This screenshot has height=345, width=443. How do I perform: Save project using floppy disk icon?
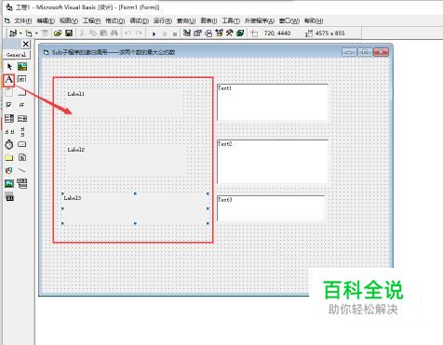tap(69, 33)
